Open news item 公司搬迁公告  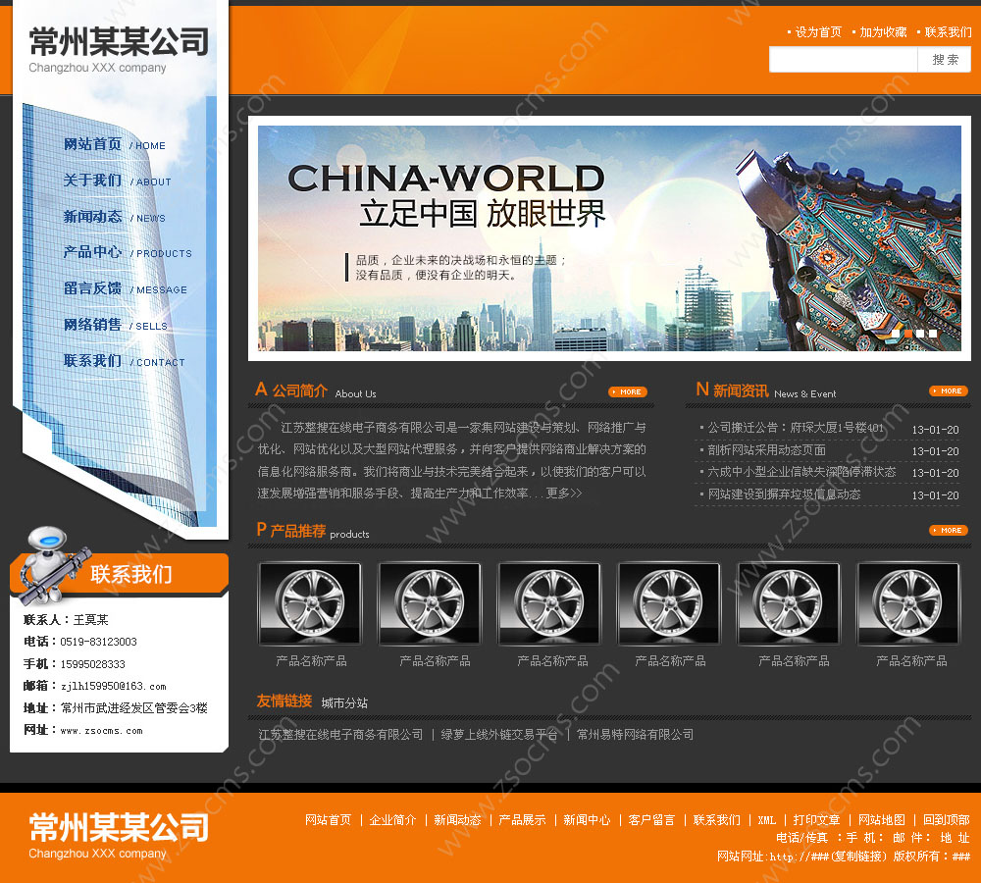point(796,428)
